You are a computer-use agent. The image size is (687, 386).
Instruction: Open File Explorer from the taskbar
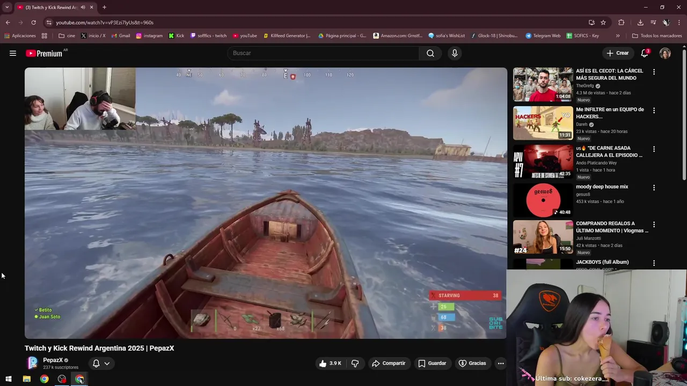pyautogui.click(x=27, y=379)
